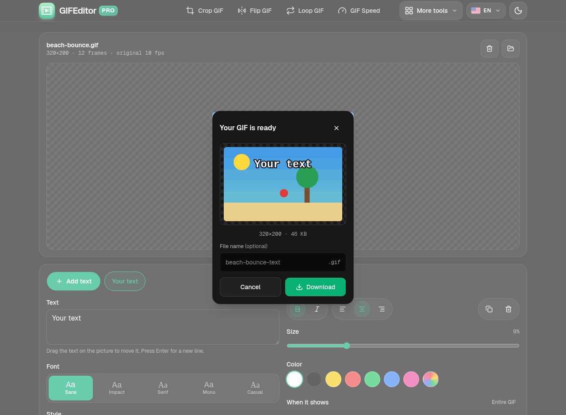Toggle italic text formatting
566x415 pixels.
click(x=317, y=309)
